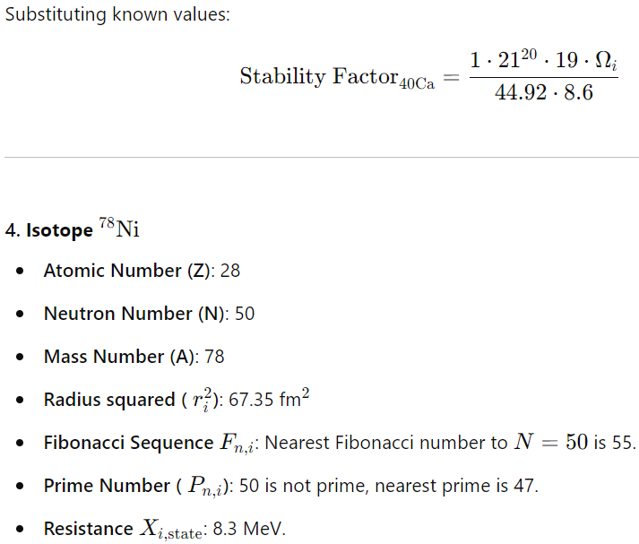Click the Radius squared label
This screenshot has height=544, width=639.
[x=109, y=400]
